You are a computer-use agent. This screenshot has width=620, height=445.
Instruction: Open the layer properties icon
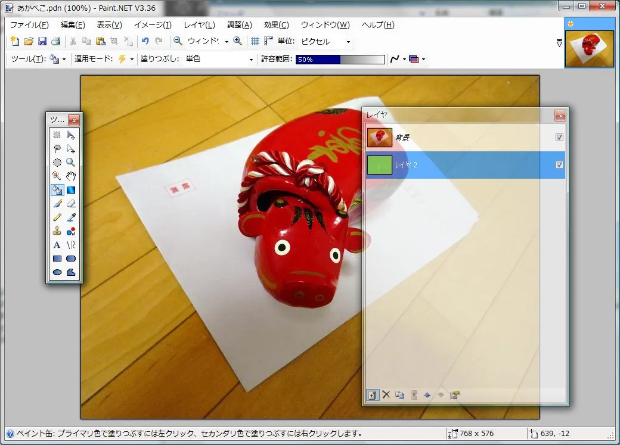pos(454,395)
